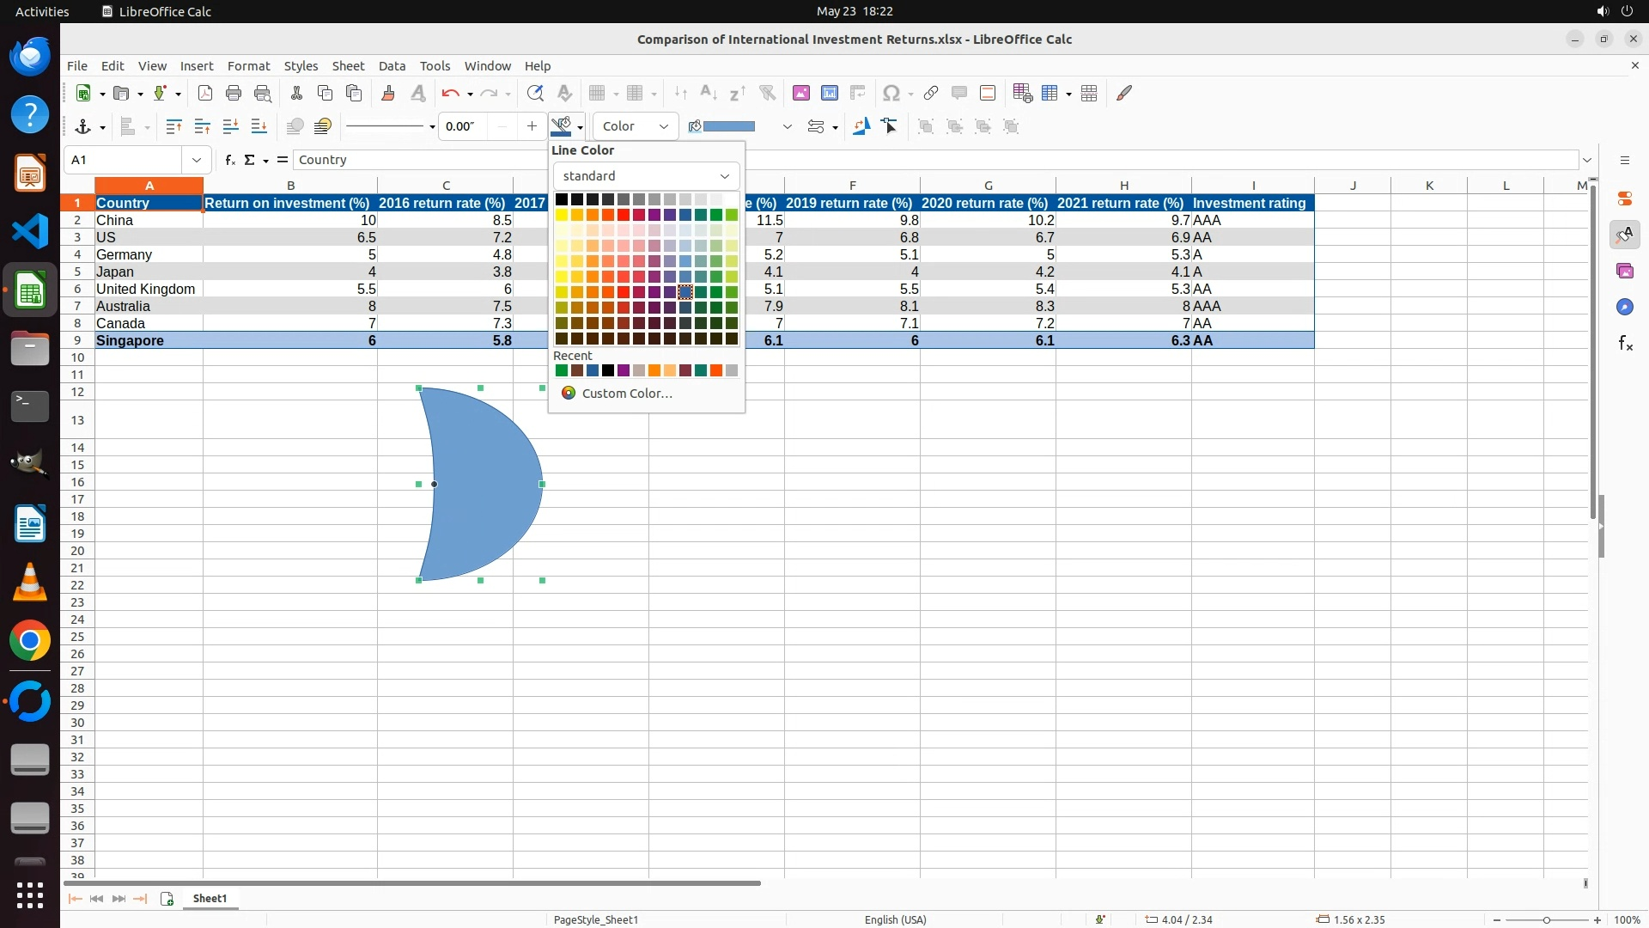Click the Sheet1 sheet tab
Screen dimensions: 1649x928
tap(210, 899)
